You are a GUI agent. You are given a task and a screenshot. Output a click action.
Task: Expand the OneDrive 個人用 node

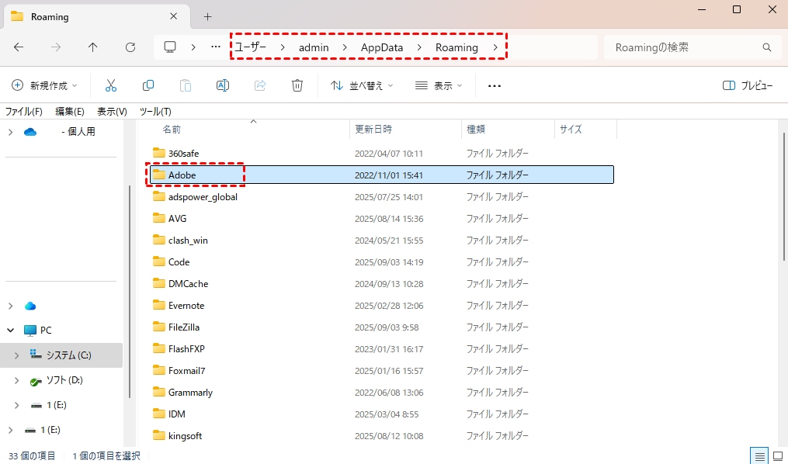[x=11, y=132]
